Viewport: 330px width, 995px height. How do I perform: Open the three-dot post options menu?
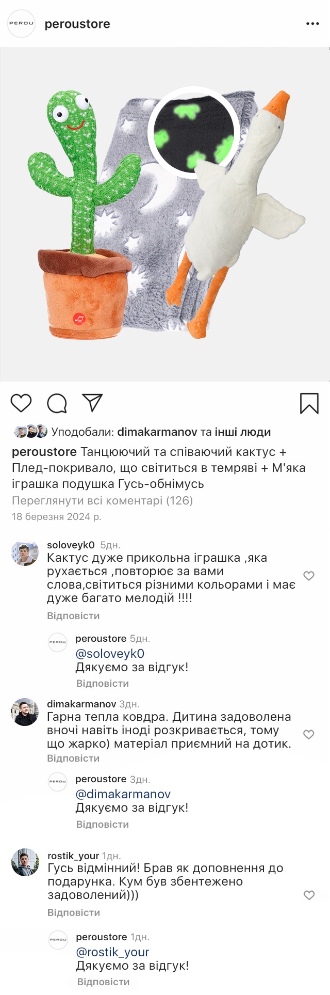click(312, 24)
